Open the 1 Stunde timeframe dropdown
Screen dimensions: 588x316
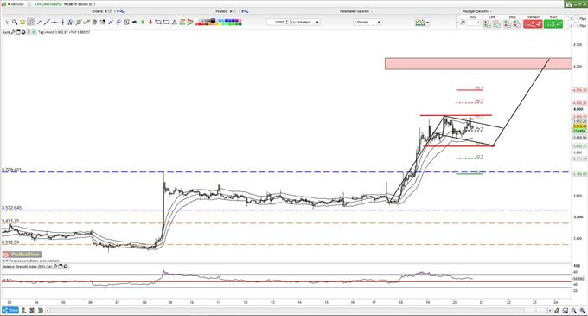tap(367, 23)
